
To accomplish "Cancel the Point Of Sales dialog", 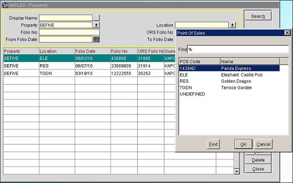I will (x=263, y=144).
